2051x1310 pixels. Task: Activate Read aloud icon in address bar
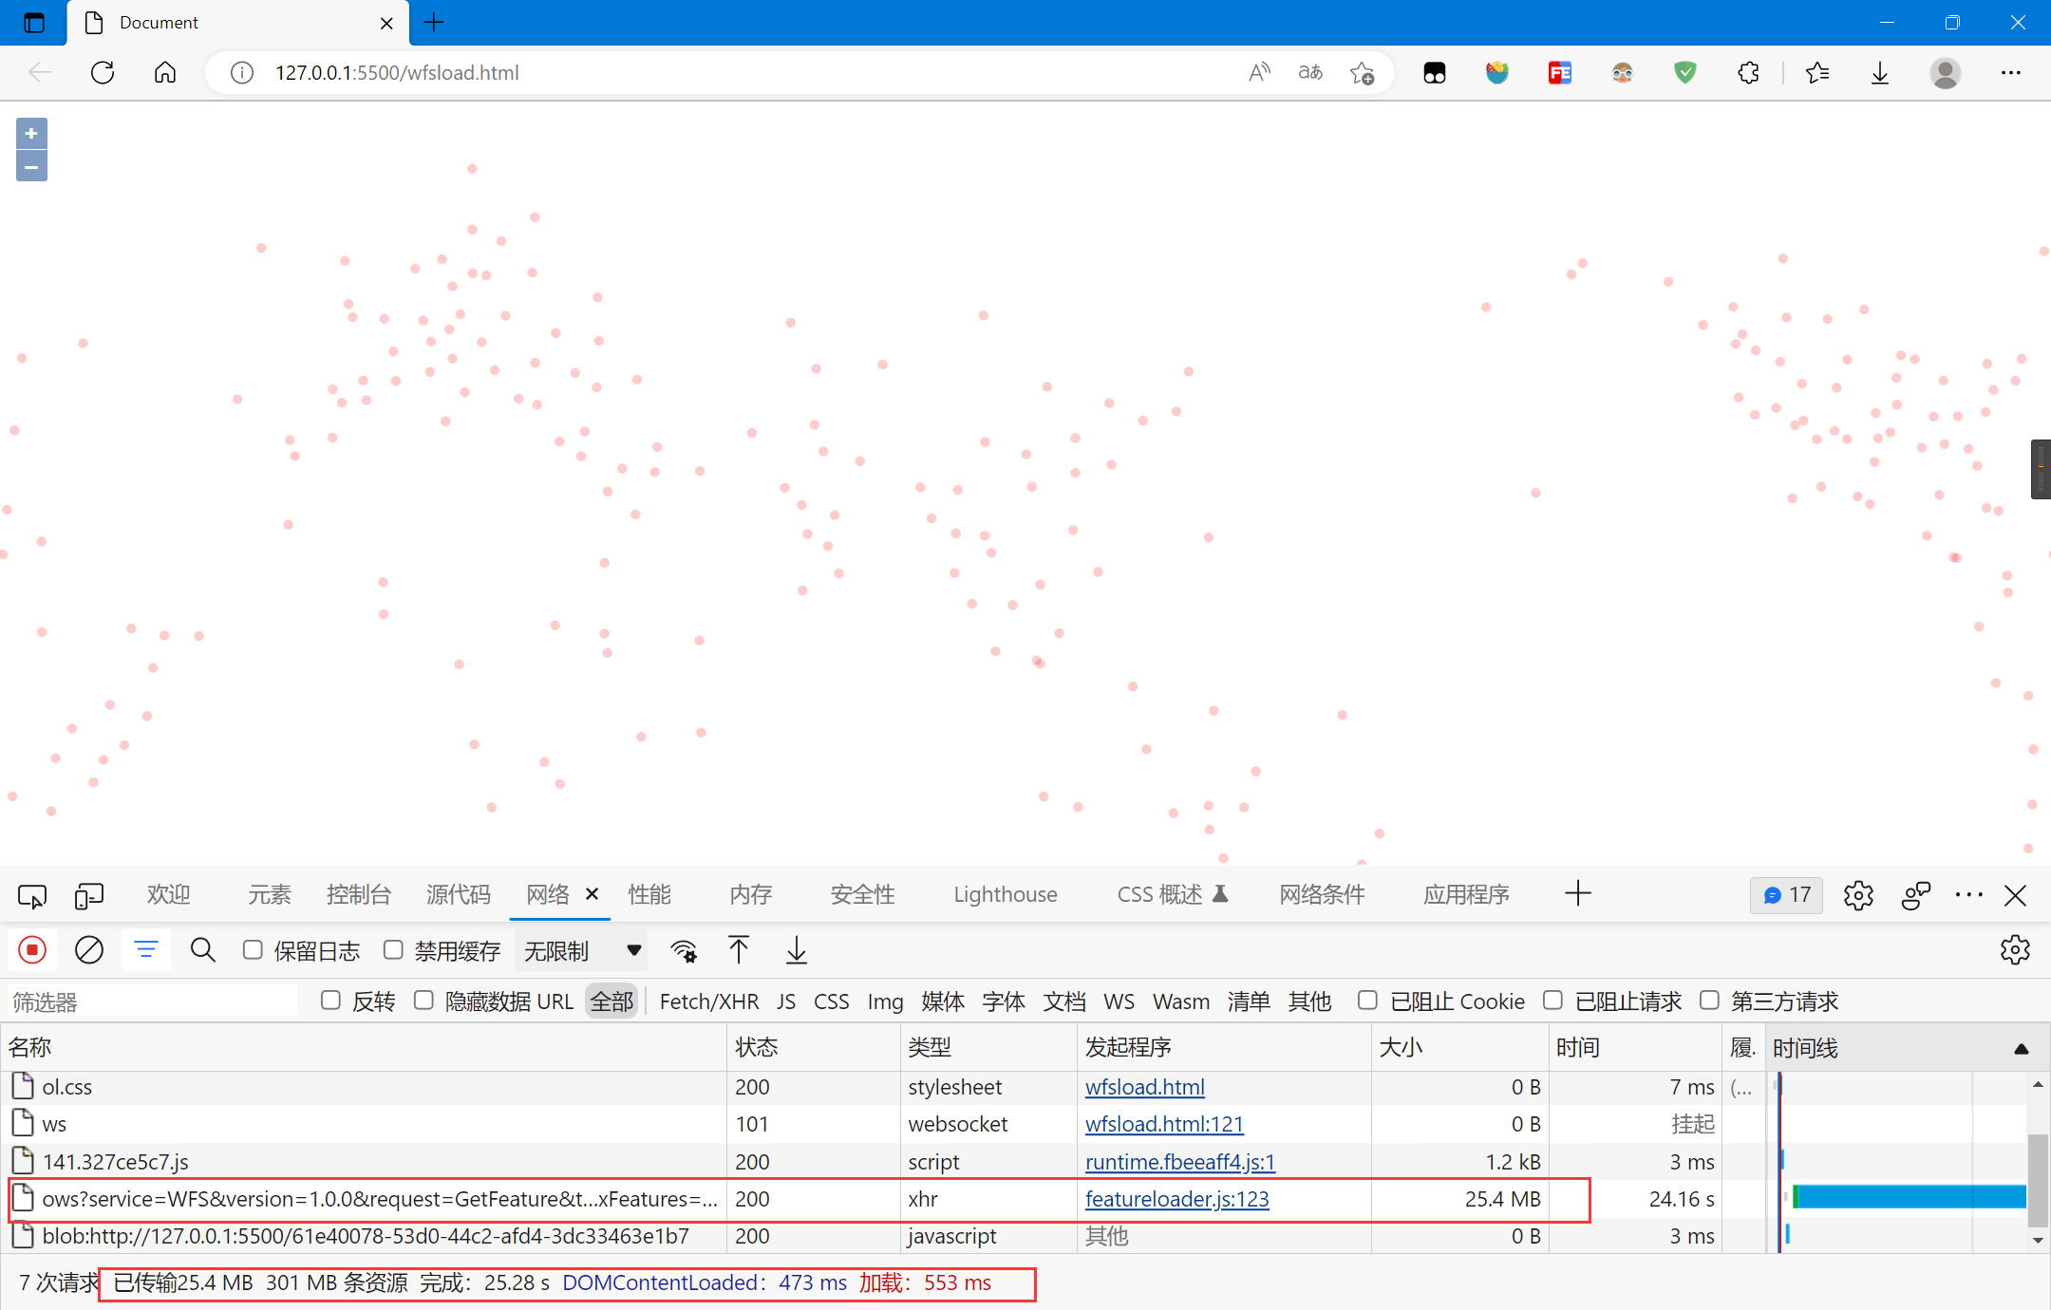(x=1259, y=73)
